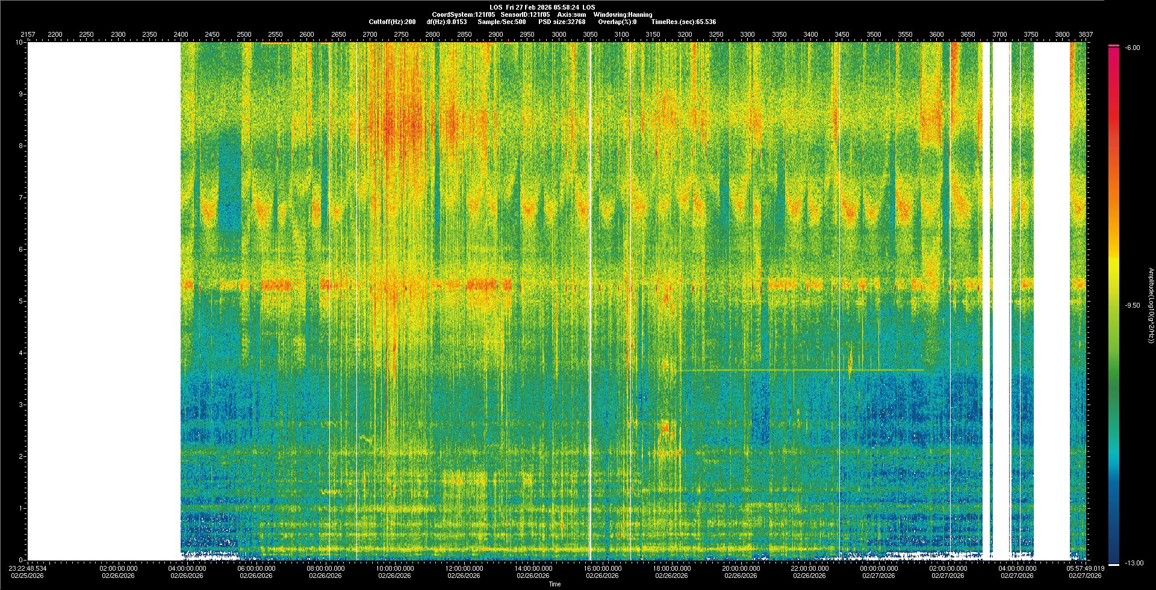Click the 2700 tick on the top axis
Viewport: 1156px width, 590px height.
(370, 34)
